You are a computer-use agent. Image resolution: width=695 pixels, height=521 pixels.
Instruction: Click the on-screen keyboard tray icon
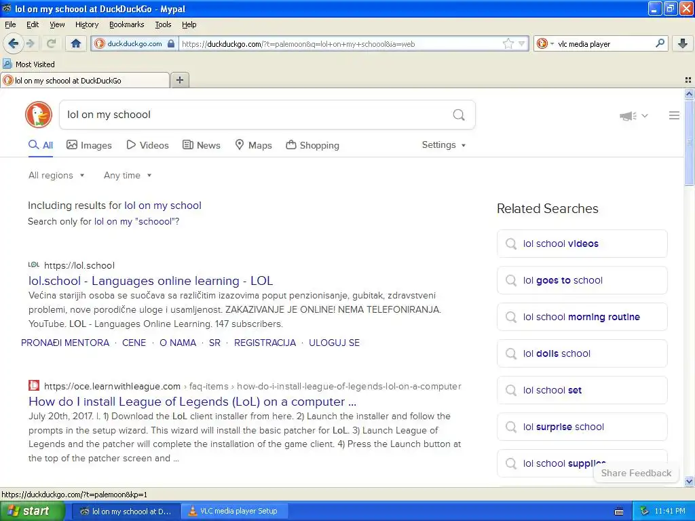619,512
